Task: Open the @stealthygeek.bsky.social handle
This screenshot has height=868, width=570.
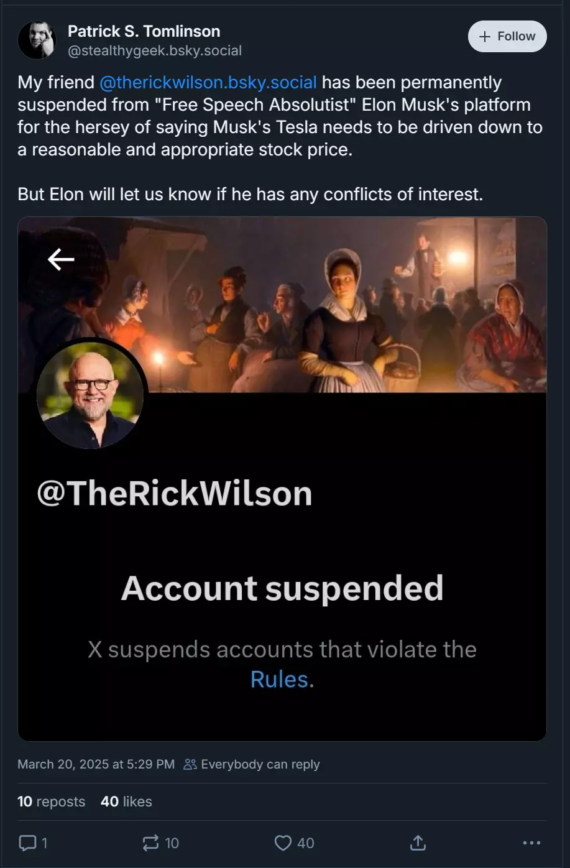Action: 155,51
